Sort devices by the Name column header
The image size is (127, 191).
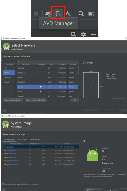(26, 65)
